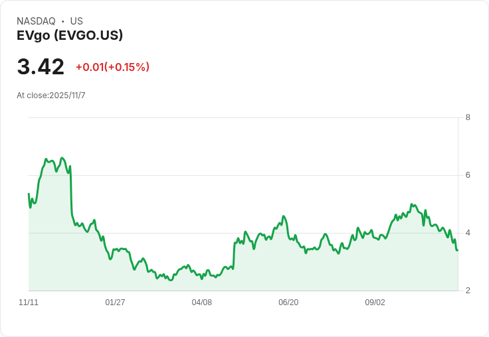
Task: Select the 4 value on y-axis
Action: pyautogui.click(x=468, y=233)
